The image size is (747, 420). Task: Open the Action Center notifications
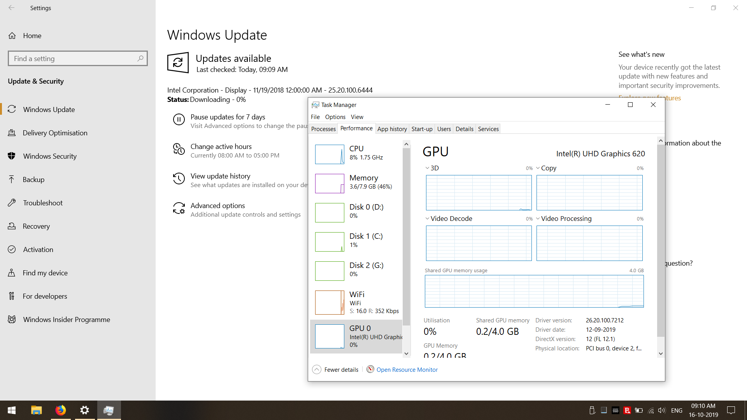point(731,410)
